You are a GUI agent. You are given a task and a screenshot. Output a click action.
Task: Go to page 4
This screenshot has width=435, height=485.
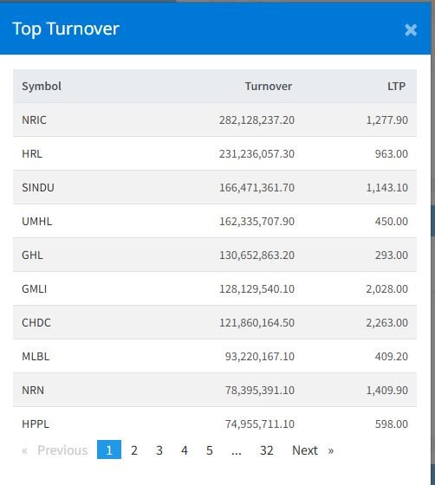pyautogui.click(x=185, y=450)
